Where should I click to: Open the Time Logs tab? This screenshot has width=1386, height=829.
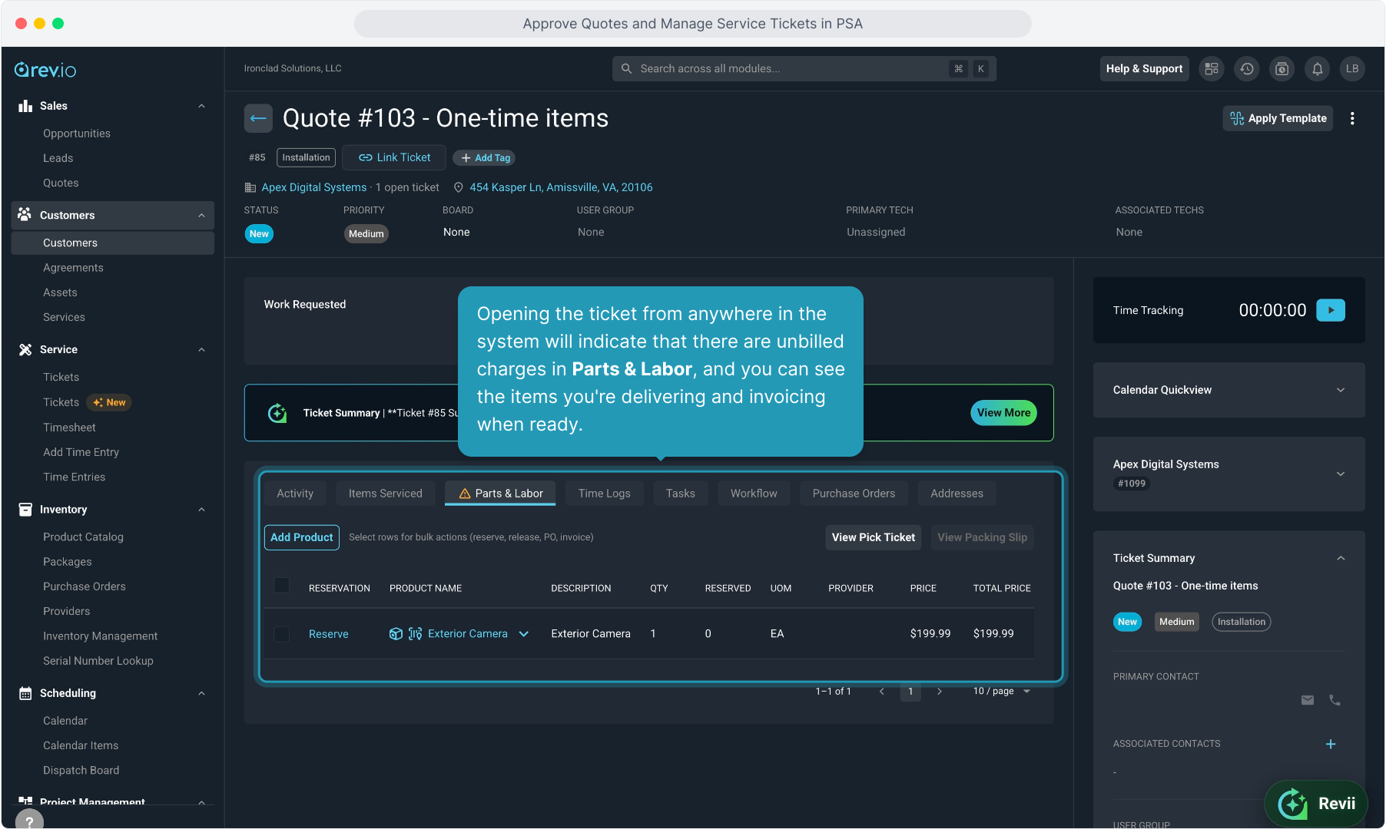tap(605, 494)
